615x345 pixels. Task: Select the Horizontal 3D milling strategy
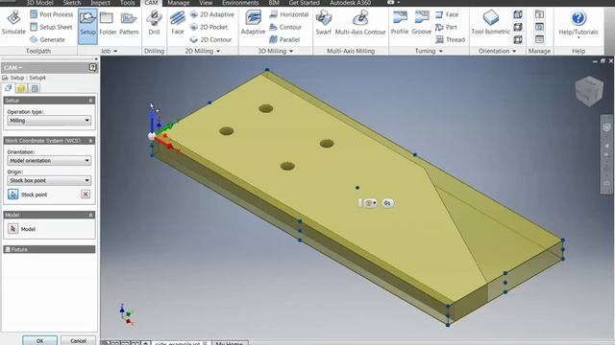coord(289,14)
